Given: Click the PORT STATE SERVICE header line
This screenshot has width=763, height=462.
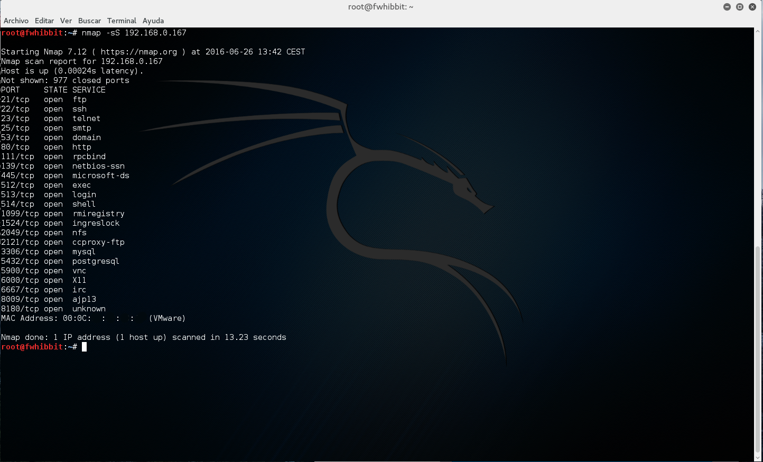Looking at the screenshot, I should pos(53,90).
